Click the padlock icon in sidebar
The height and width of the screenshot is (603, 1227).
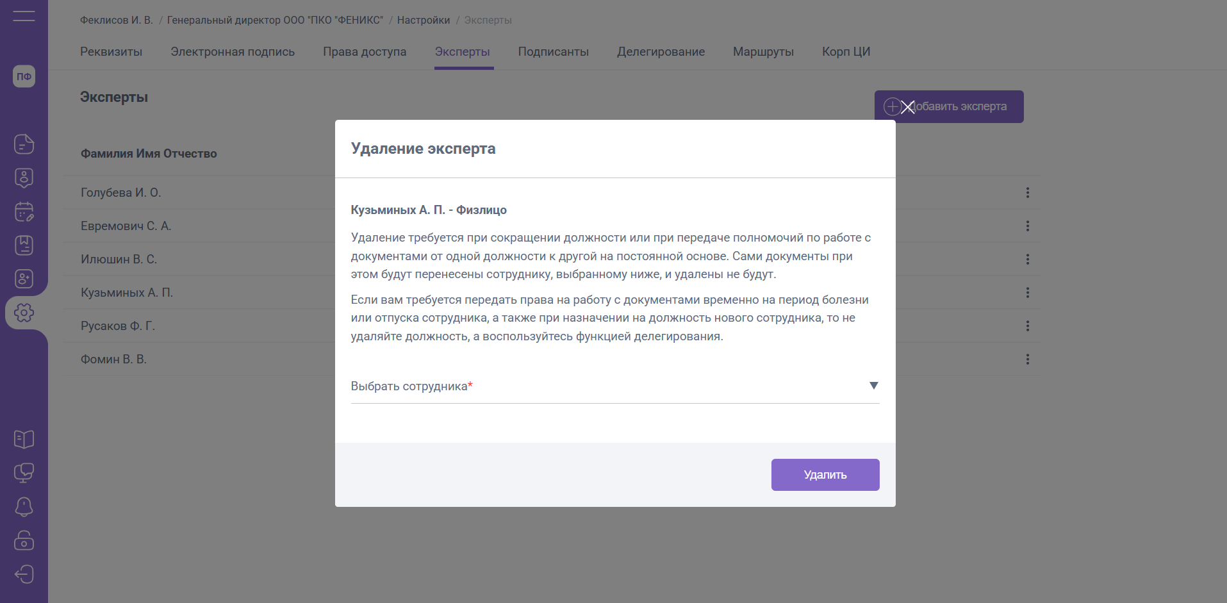click(x=24, y=541)
